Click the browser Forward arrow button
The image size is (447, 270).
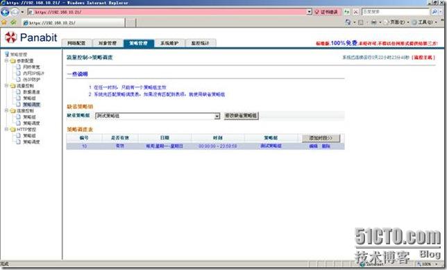(15, 12)
